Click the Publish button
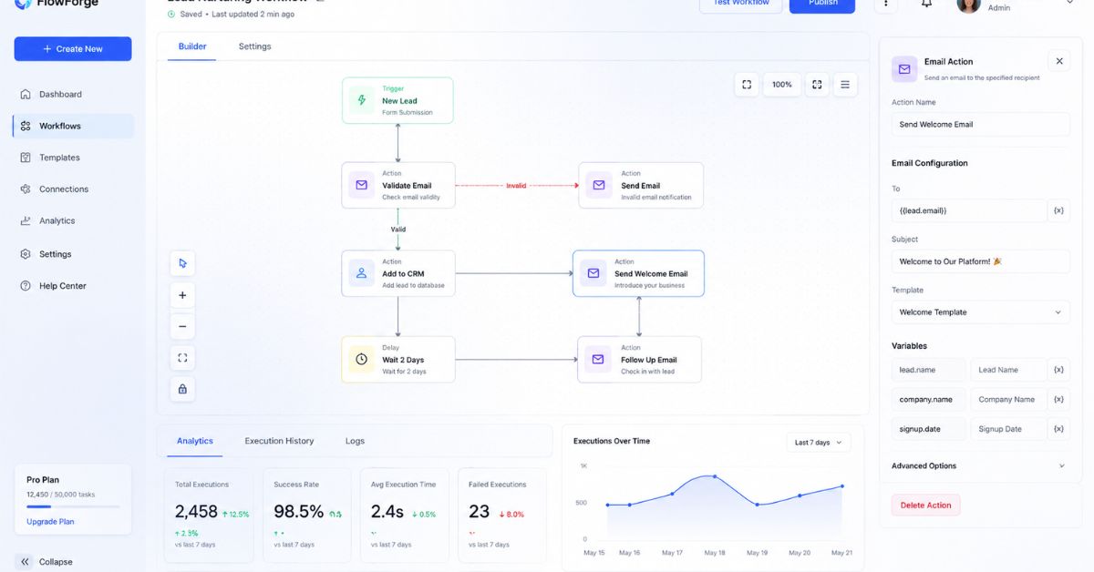Image resolution: width=1094 pixels, height=572 pixels. (x=822, y=4)
